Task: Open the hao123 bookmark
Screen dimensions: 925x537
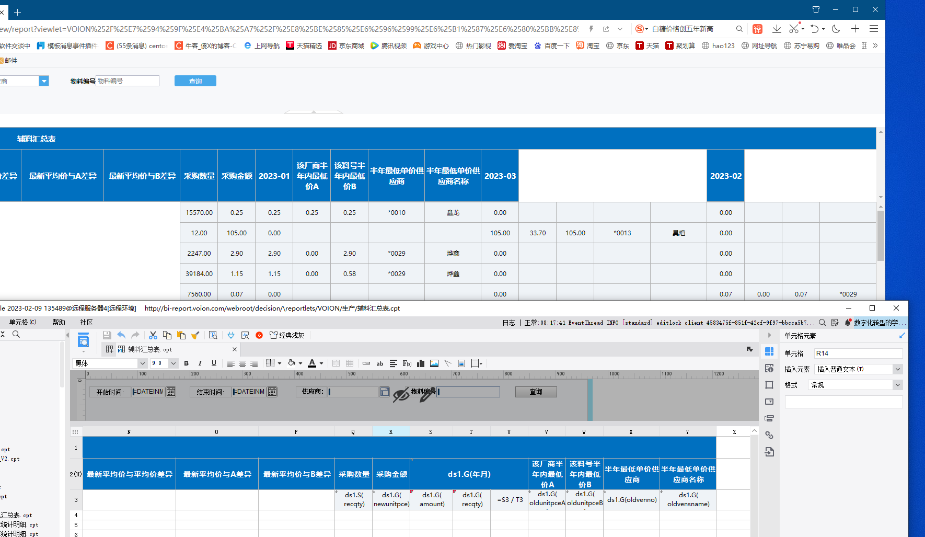Action: [x=718, y=45]
